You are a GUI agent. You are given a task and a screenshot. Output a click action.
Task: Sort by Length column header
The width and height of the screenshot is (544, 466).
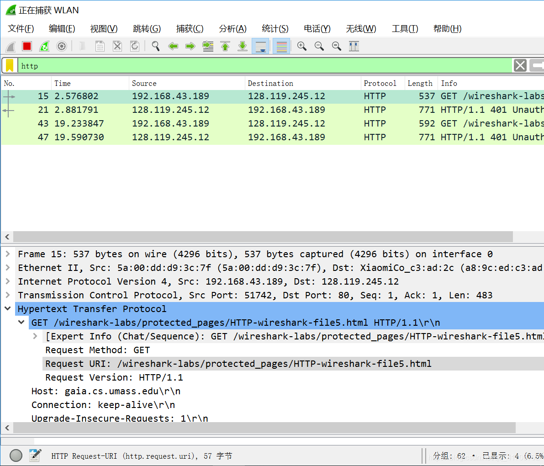[421, 83]
